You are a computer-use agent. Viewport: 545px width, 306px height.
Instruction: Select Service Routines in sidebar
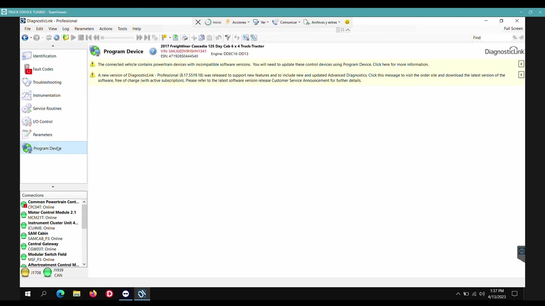pos(53,109)
